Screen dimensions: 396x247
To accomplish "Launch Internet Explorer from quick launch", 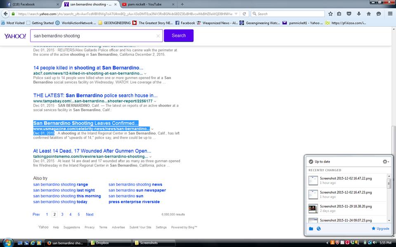I will coord(33,243).
